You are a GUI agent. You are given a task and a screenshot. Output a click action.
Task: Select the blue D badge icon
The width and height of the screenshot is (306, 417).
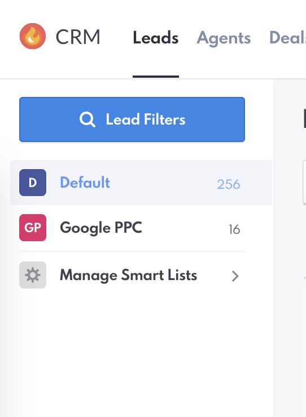pos(33,183)
